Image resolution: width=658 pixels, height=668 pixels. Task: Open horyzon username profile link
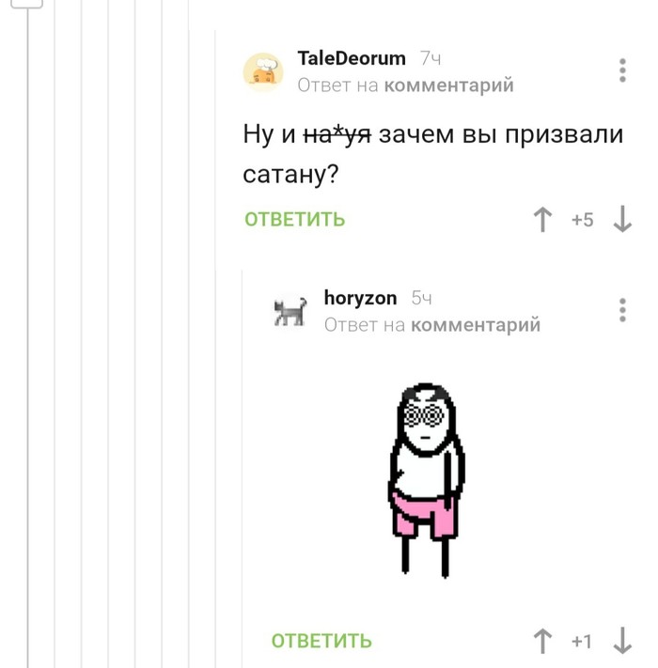(360, 298)
